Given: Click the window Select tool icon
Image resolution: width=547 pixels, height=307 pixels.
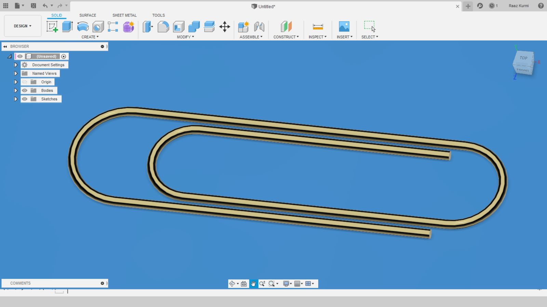Looking at the screenshot, I should [370, 26].
